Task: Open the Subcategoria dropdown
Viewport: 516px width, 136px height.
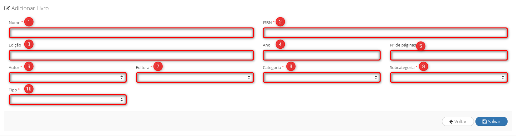Action: [449, 77]
